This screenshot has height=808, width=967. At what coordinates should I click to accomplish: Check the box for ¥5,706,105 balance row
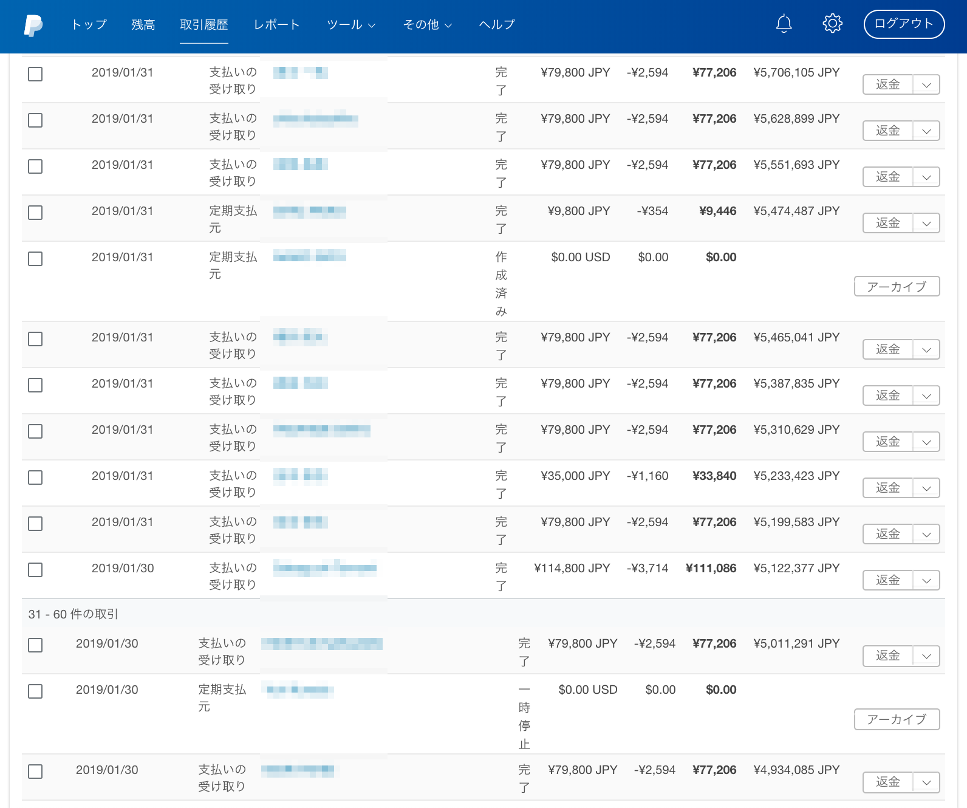tap(35, 74)
